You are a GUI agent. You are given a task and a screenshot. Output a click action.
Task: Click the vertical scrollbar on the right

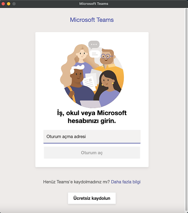click(186, 110)
